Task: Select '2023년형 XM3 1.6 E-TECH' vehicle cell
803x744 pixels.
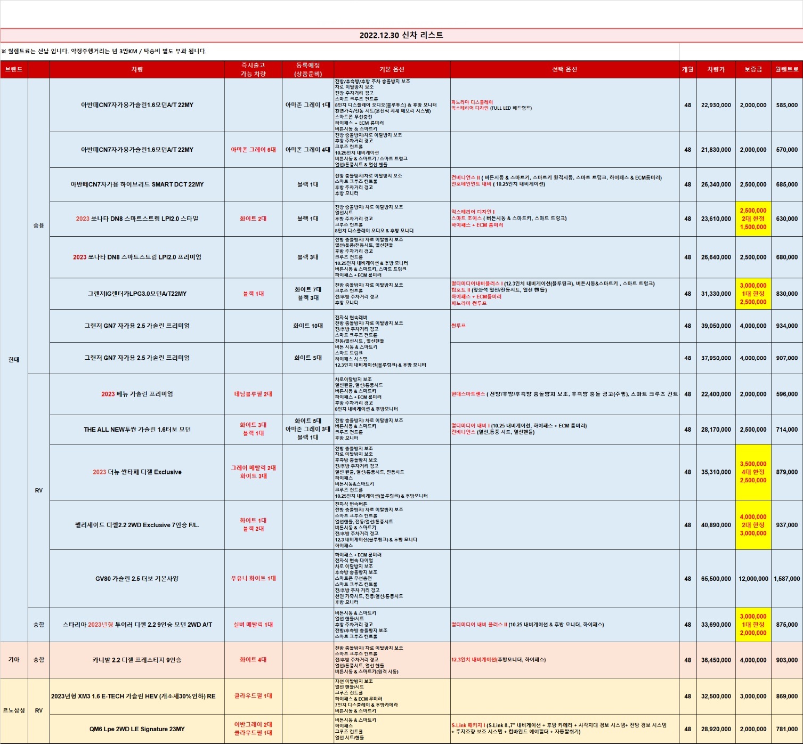Action: (137, 696)
